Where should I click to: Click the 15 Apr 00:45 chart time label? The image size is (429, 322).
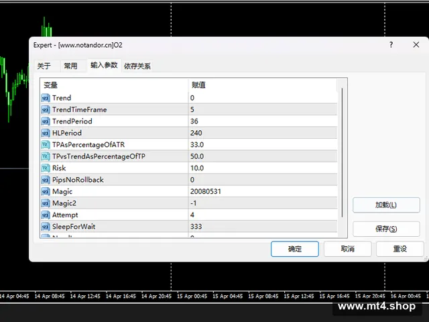(192, 297)
